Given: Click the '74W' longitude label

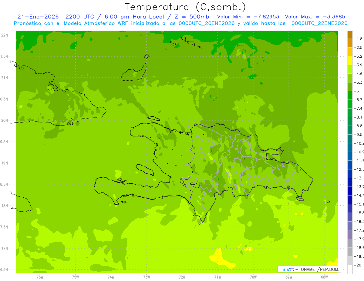Looking at the screenshot, I should point(111,277).
